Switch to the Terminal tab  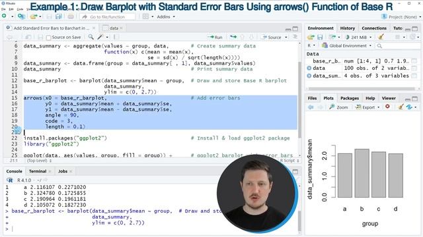click(38, 171)
